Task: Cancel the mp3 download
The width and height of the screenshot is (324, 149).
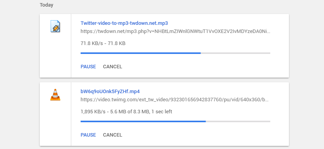Action: (x=113, y=67)
